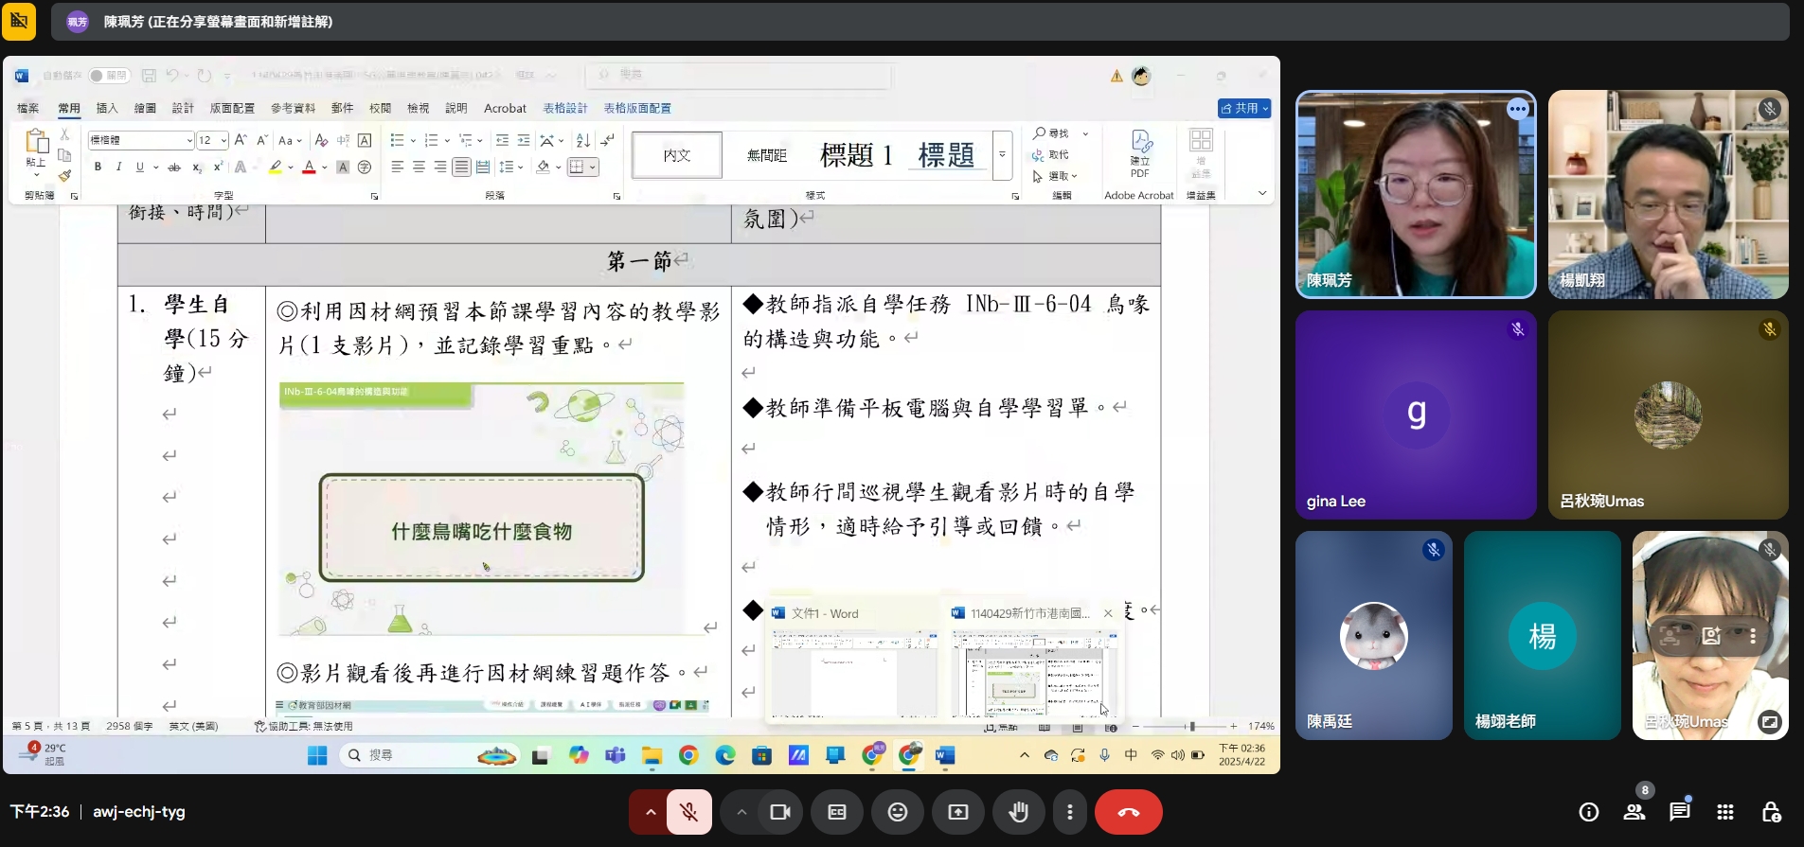The image size is (1804, 847).
Task: Open the host controls lock icon
Action: coord(1770,812)
